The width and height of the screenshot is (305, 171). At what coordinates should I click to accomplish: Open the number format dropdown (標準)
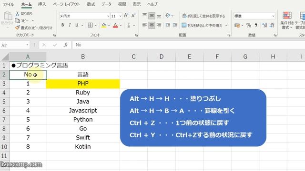[273, 16]
